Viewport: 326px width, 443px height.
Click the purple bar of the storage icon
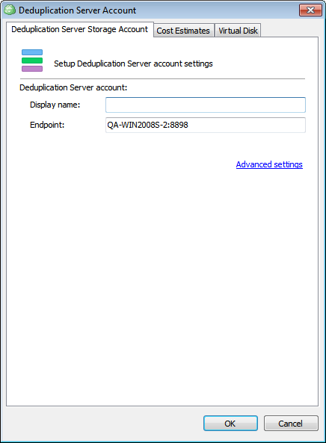point(32,69)
